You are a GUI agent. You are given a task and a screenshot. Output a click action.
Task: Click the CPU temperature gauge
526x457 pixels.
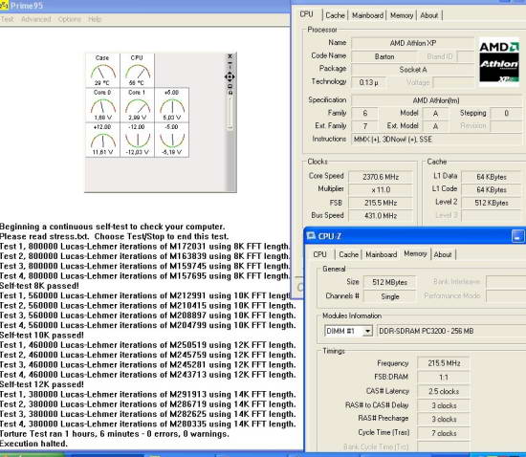(137, 70)
